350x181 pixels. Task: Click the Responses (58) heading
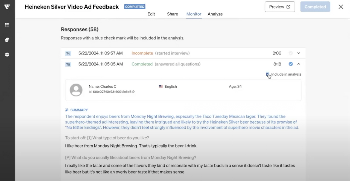(x=80, y=29)
